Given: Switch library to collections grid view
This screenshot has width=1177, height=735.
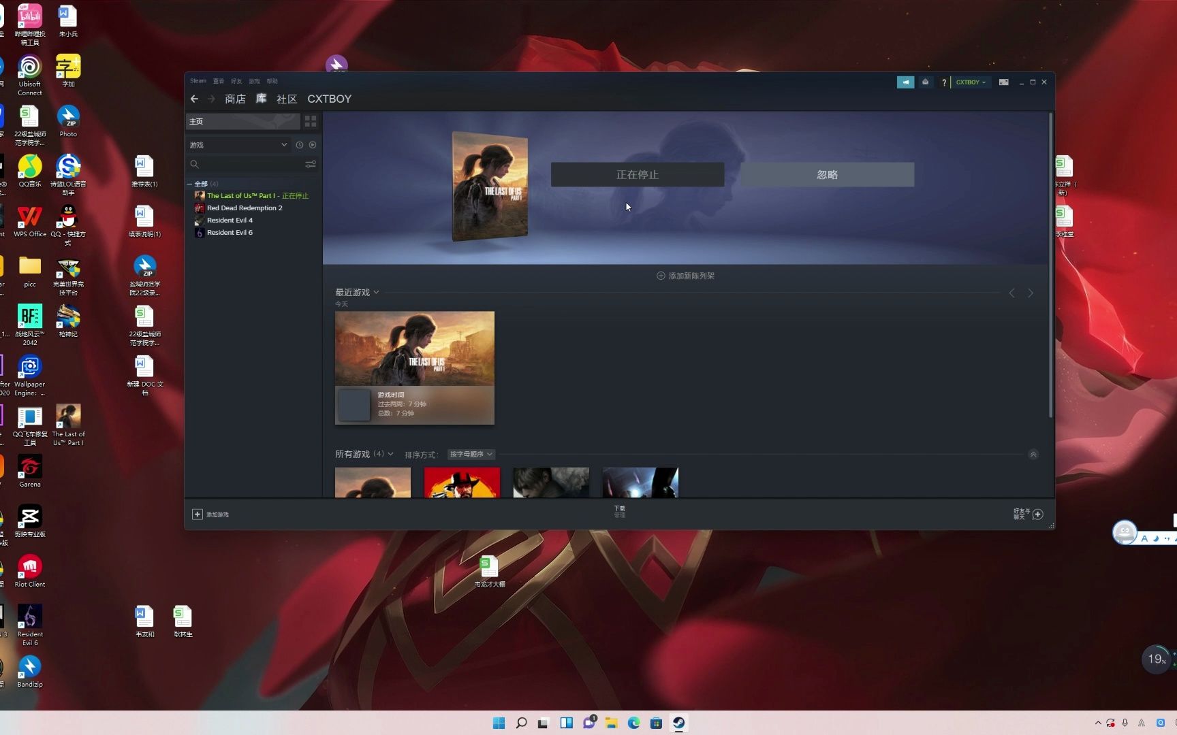Looking at the screenshot, I should [x=311, y=121].
